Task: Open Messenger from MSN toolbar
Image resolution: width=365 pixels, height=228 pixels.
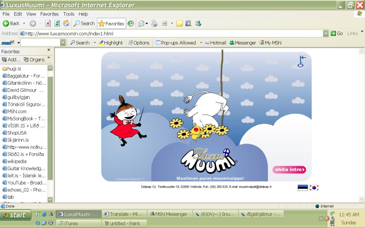Action: point(242,43)
